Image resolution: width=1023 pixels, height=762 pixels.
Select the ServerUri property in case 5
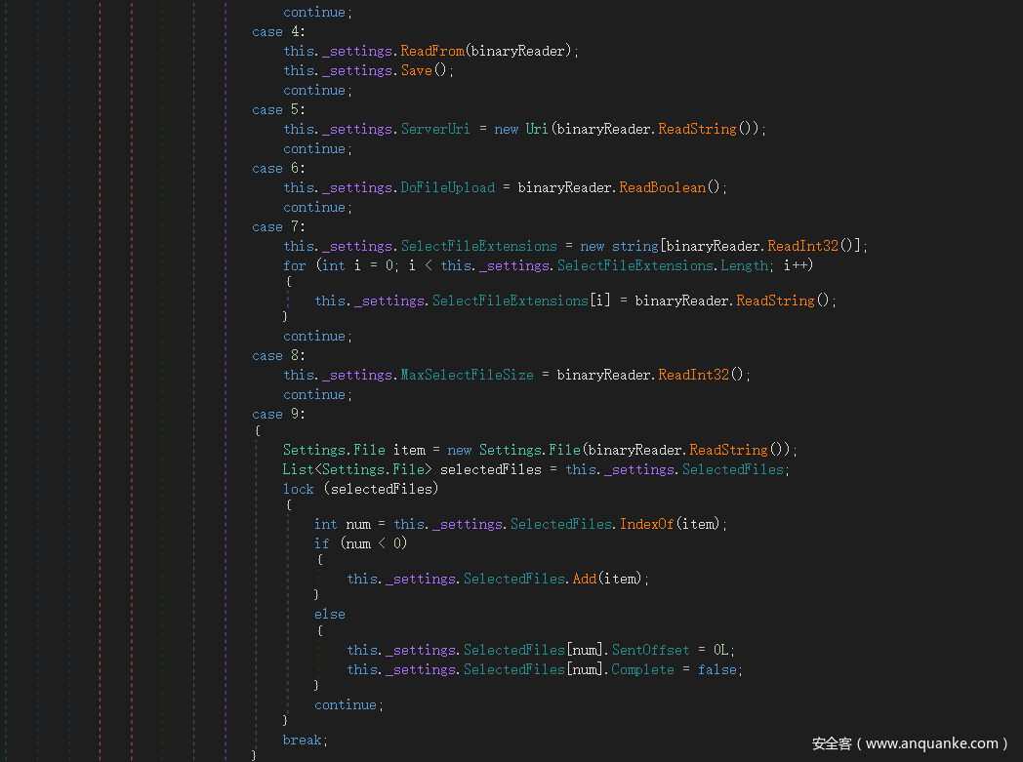(435, 129)
